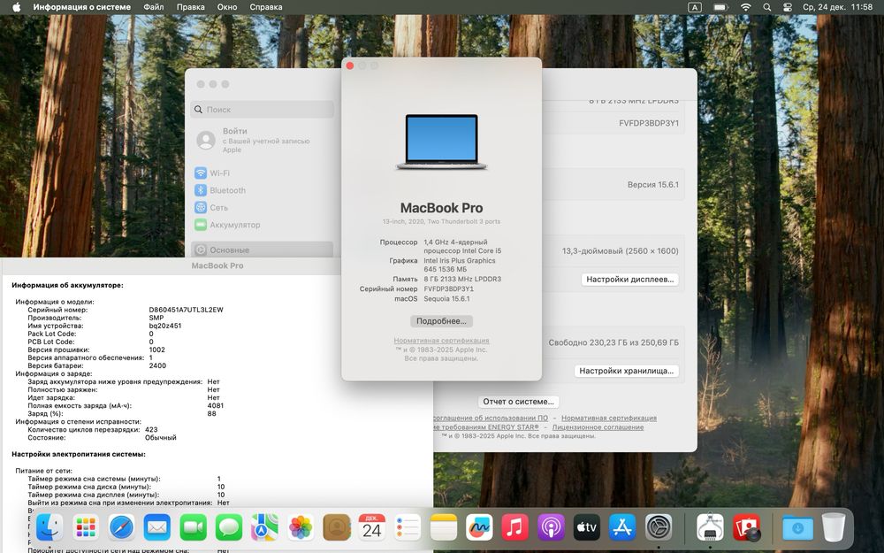Open Нормативная сертификация link in Settings window
The width and height of the screenshot is (884, 553).
[x=609, y=419]
